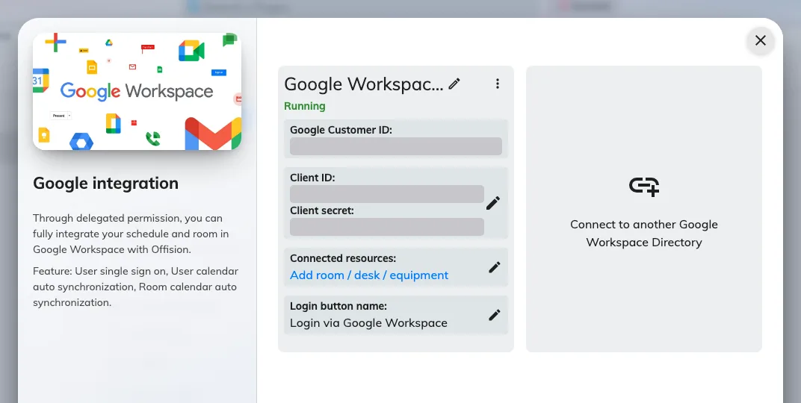Click the 'Google Customer ID:' label
The height and width of the screenshot is (403, 801).
pos(341,130)
